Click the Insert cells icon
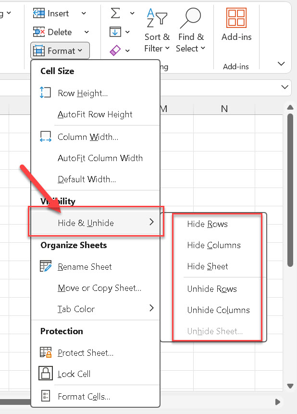The width and height of the screenshot is (297, 414). pyautogui.click(x=38, y=13)
